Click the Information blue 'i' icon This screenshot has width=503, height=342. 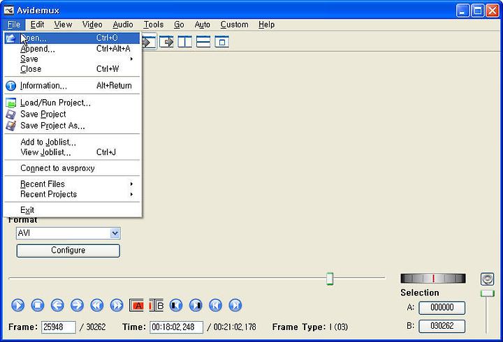[10, 86]
